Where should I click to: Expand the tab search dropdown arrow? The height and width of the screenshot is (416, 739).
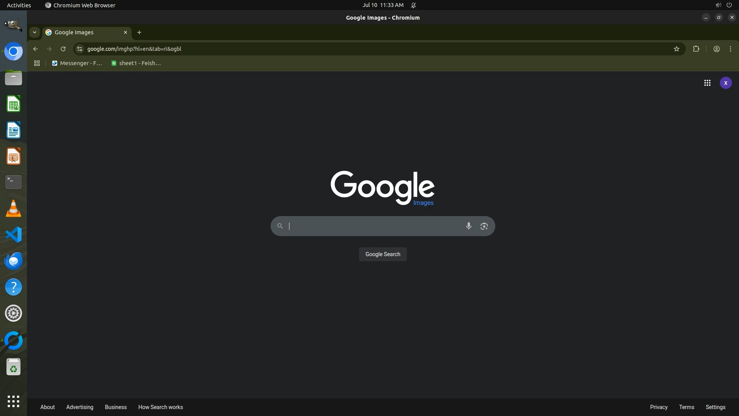[35, 32]
